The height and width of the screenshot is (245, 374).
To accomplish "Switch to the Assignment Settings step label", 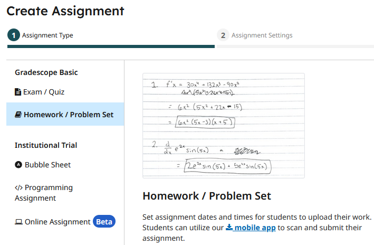I will point(262,35).
